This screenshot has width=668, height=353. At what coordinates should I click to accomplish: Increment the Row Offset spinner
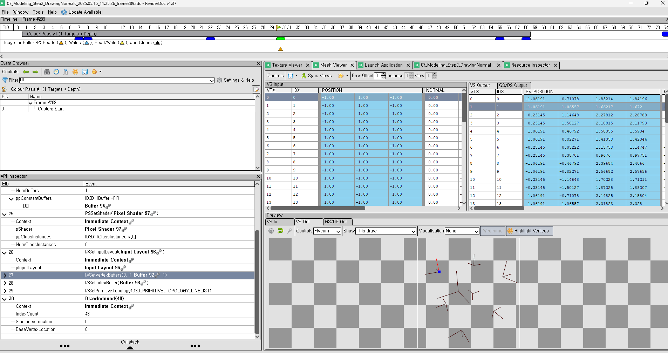click(383, 74)
